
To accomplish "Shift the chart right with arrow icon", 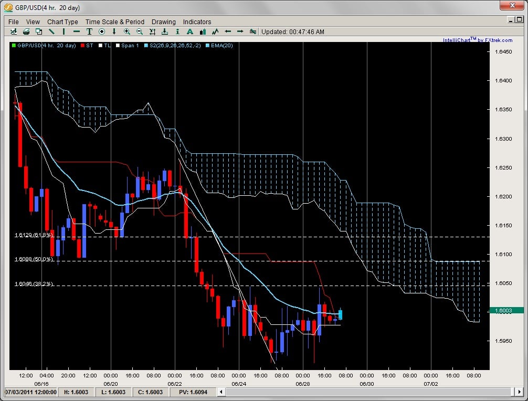I will pyautogui.click(x=240, y=31).
